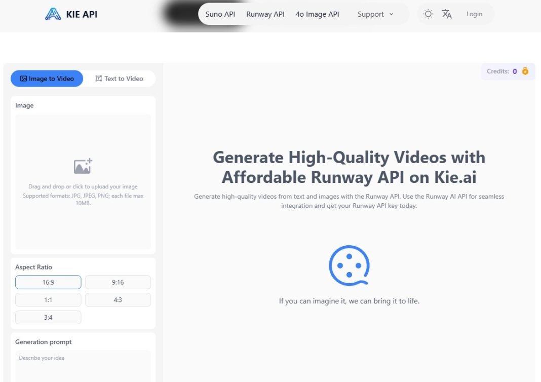The height and width of the screenshot is (382, 541).
Task: Choose the 3:4 aspect ratio
Action: [48, 317]
